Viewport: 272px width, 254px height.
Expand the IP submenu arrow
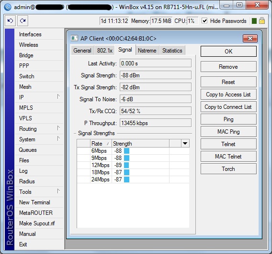pyautogui.click(x=58, y=96)
